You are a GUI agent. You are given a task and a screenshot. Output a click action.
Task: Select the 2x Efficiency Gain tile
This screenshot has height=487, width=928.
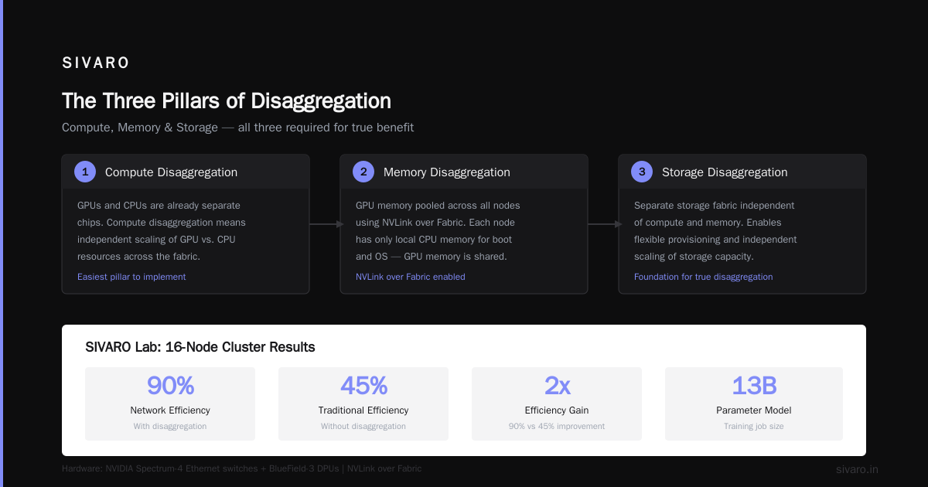click(x=557, y=404)
